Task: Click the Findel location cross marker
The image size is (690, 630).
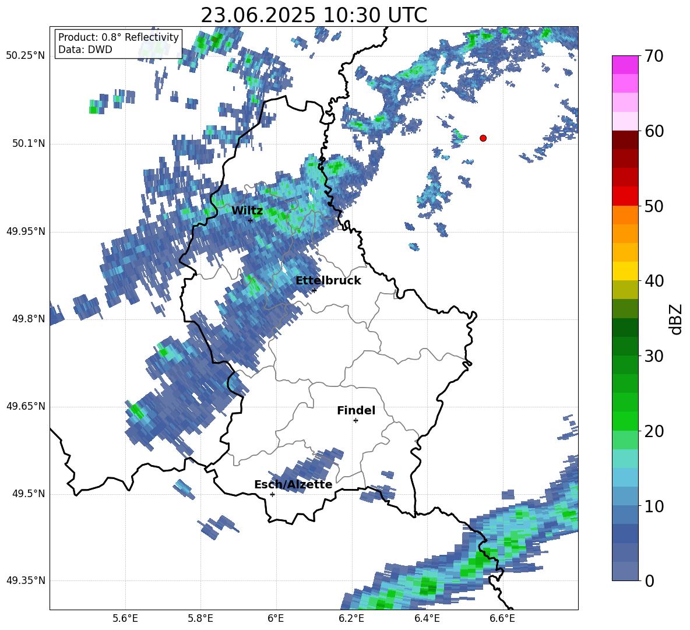Action: (x=355, y=421)
